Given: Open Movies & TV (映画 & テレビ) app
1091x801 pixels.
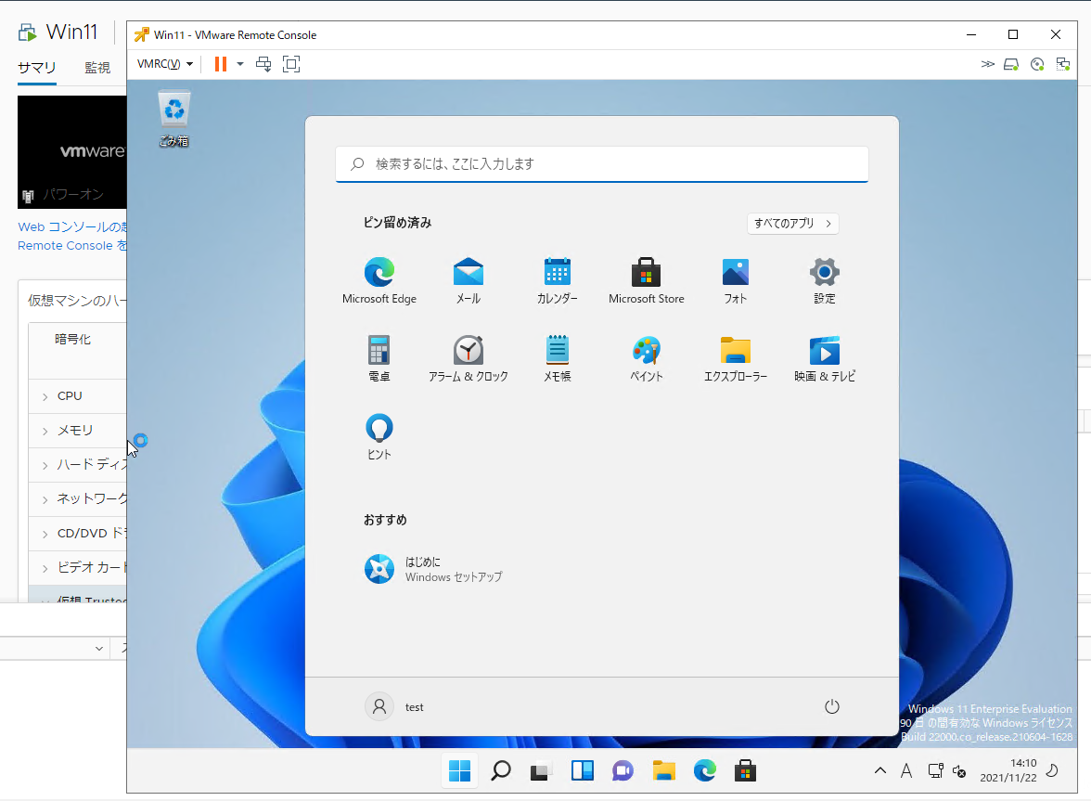Looking at the screenshot, I should tap(825, 358).
